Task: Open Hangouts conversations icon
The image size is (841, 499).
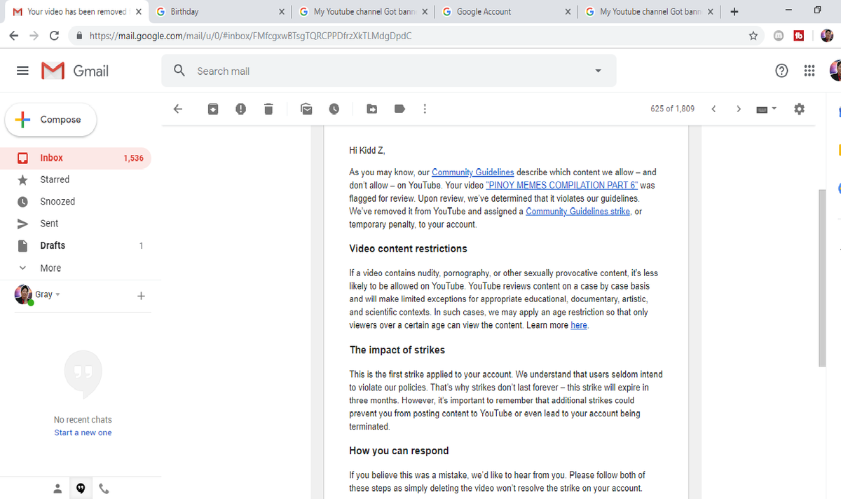Action: pyautogui.click(x=81, y=488)
